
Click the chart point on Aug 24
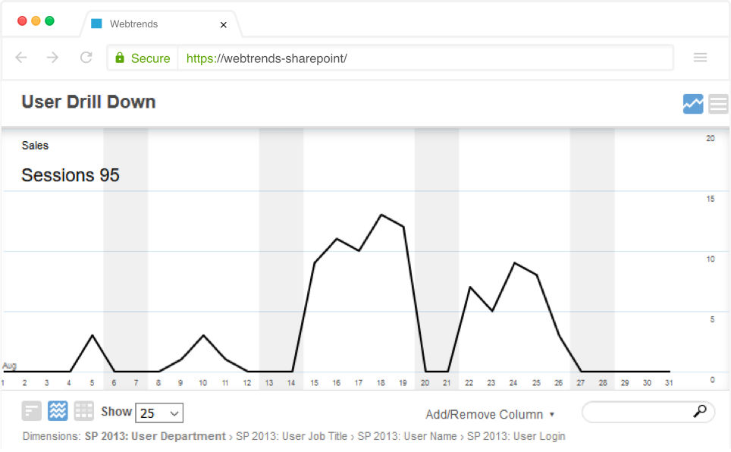(x=515, y=263)
